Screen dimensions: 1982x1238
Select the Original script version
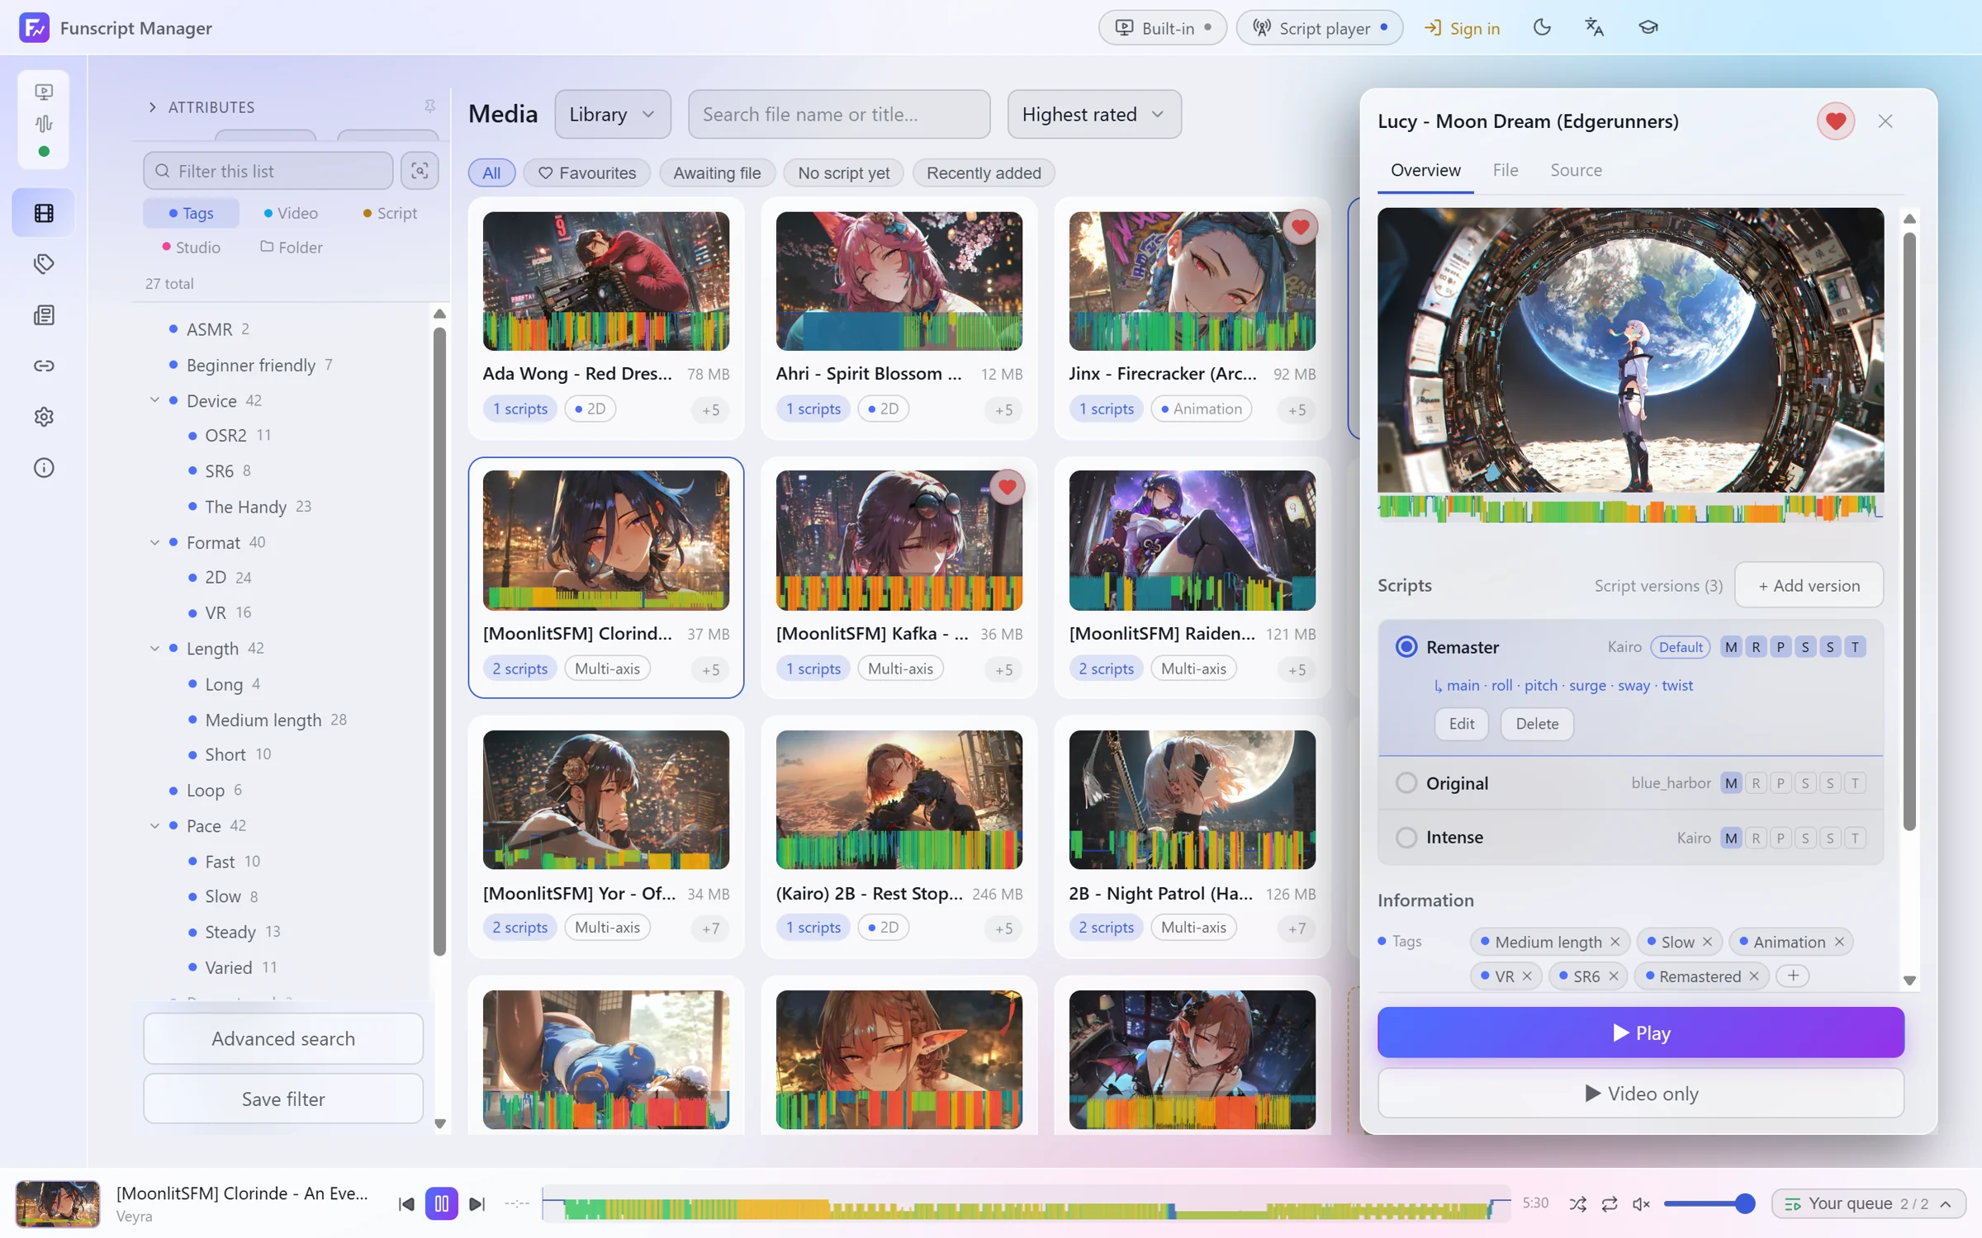pyautogui.click(x=1406, y=783)
